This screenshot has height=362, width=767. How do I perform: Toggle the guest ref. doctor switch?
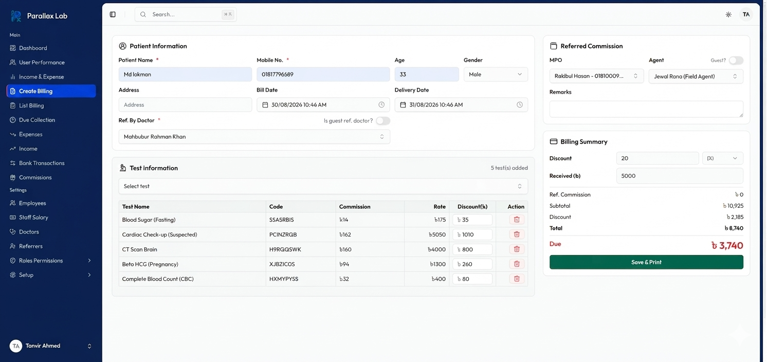coord(383,121)
